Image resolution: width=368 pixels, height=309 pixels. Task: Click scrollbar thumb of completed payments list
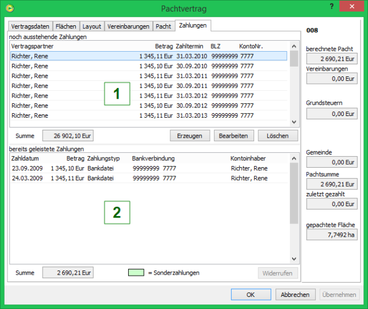click(294, 193)
